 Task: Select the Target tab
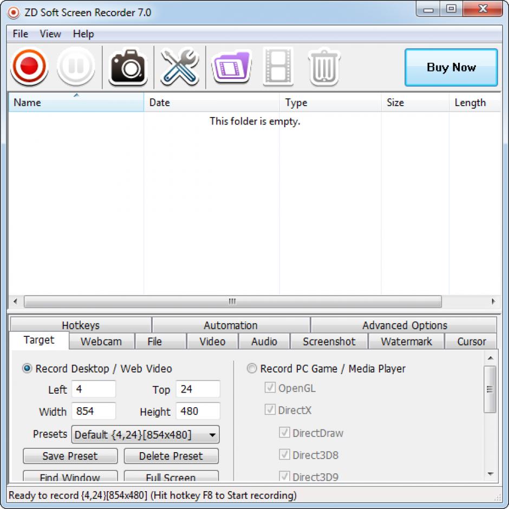tap(39, 340)
